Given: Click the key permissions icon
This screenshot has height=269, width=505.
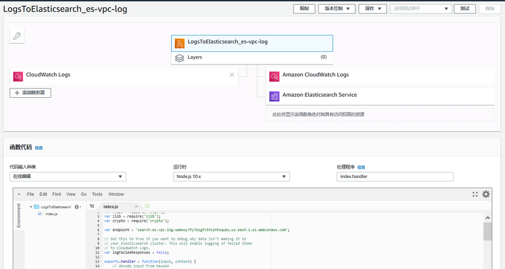Looking at the screenshot, I should pos(17,36).
